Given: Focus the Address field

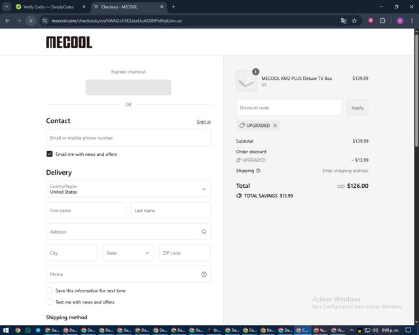Looking at the screenshot, I should (128, 232).
